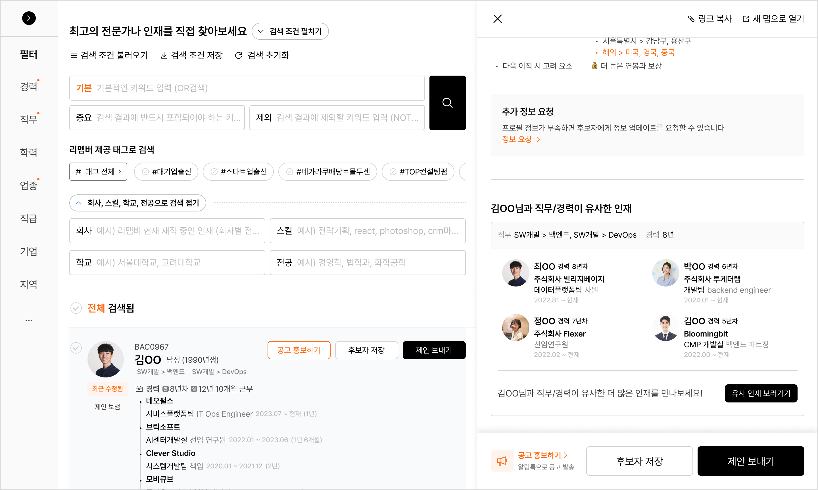
Task: Click the 검색 초기화 refresh icon
Action: (x=238, y=55)
